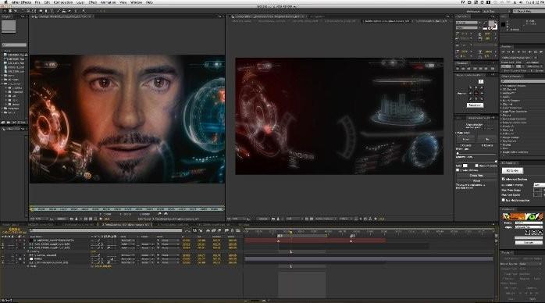
Task: Center paragraph text in Paragraph panel
Action: click(463, 69)
